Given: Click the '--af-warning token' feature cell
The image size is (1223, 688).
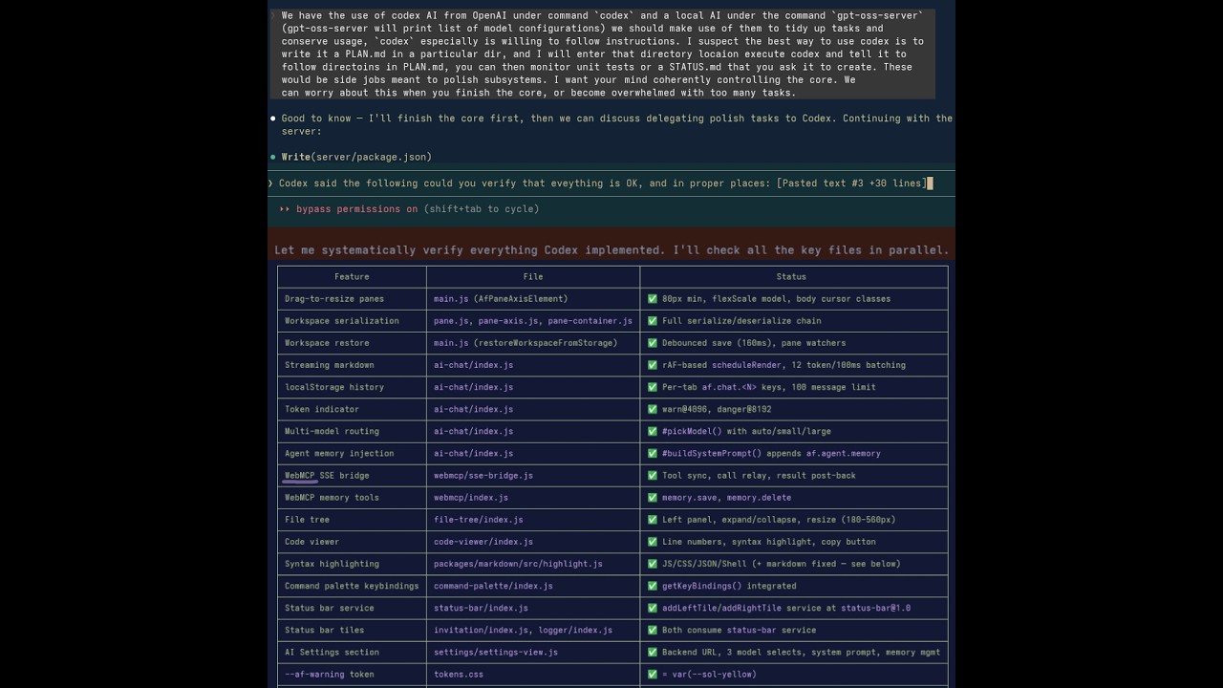Looking at the screenshot, I should pos(352,674).
